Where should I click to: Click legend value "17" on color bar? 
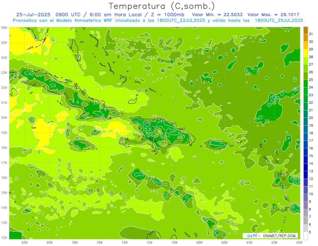click(x=311, y=141)
